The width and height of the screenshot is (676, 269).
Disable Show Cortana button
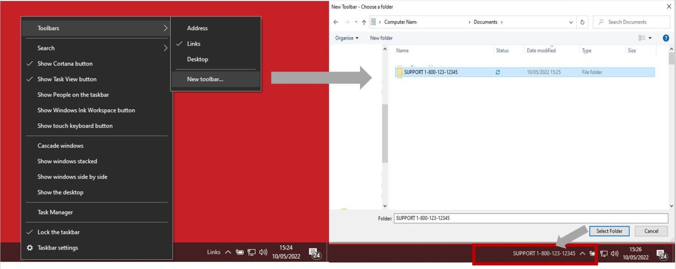[64, 63]
